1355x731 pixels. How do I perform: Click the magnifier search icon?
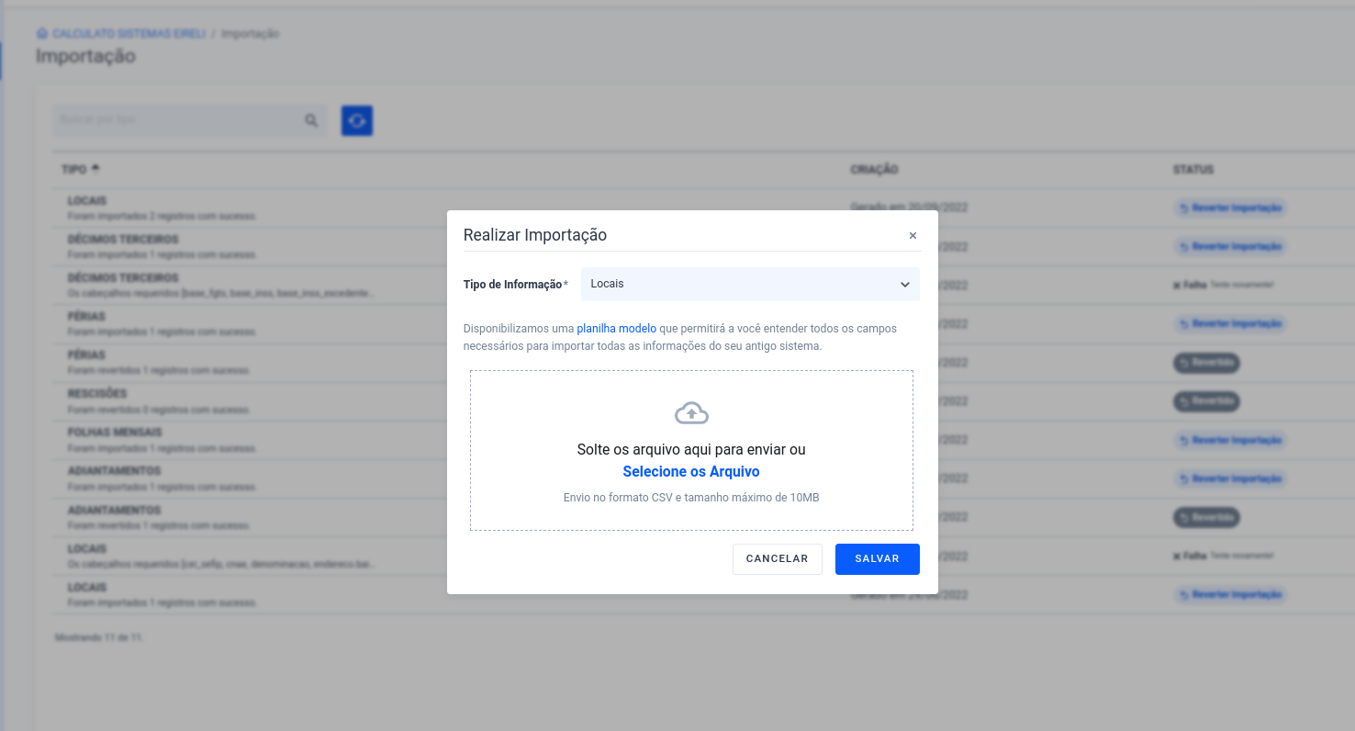[x=312, y=120]
